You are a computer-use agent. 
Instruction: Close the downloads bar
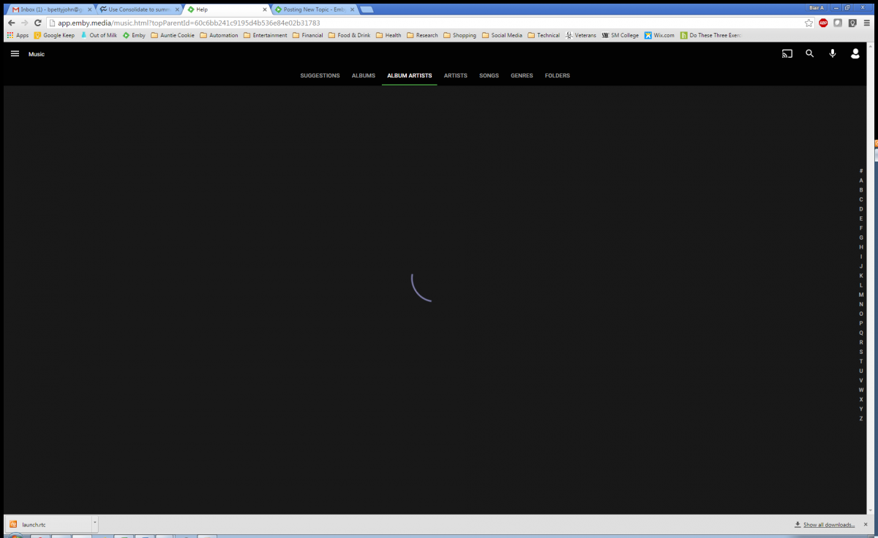coord(867,524)
